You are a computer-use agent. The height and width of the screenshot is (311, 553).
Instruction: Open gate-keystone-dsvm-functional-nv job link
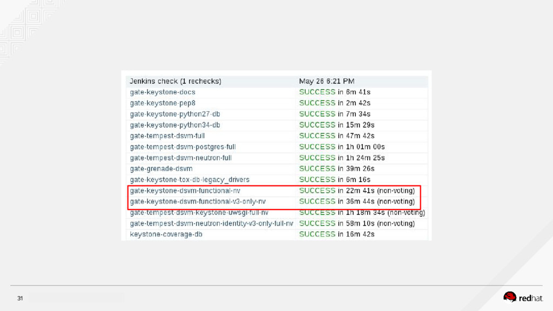(185, 191)
